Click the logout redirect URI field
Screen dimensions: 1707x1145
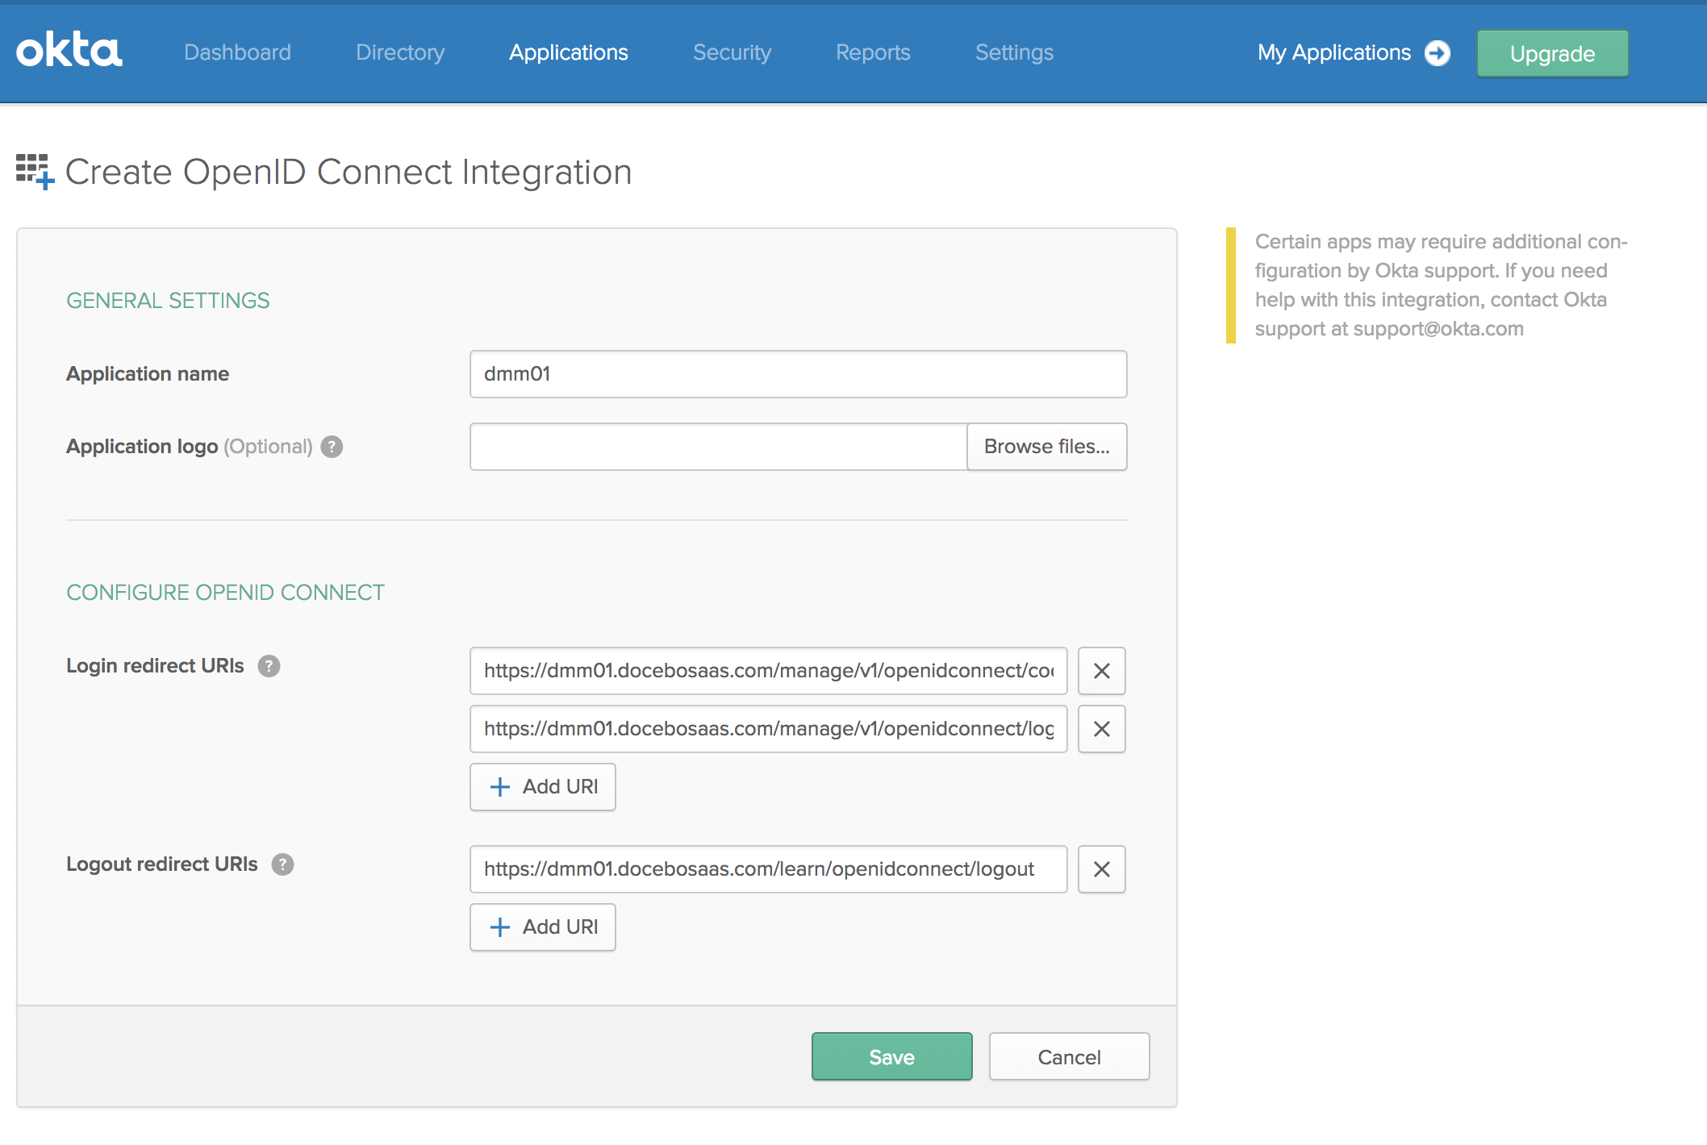coord(769,869)
